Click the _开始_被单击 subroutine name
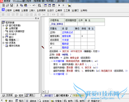The image size is (129, 102). (x=57, y=24)
